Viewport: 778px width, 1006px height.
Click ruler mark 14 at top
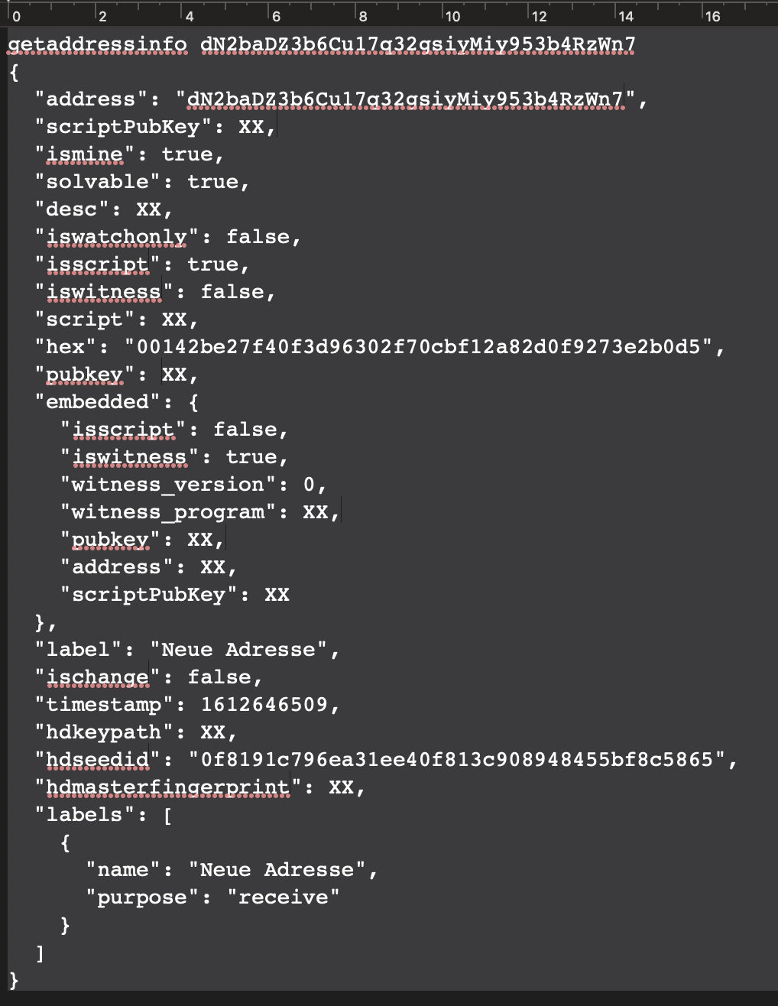624,16
